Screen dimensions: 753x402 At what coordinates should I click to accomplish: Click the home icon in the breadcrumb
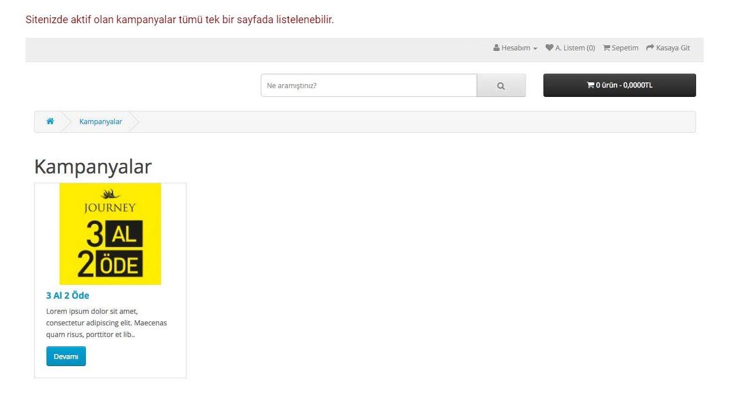[50, 121]
